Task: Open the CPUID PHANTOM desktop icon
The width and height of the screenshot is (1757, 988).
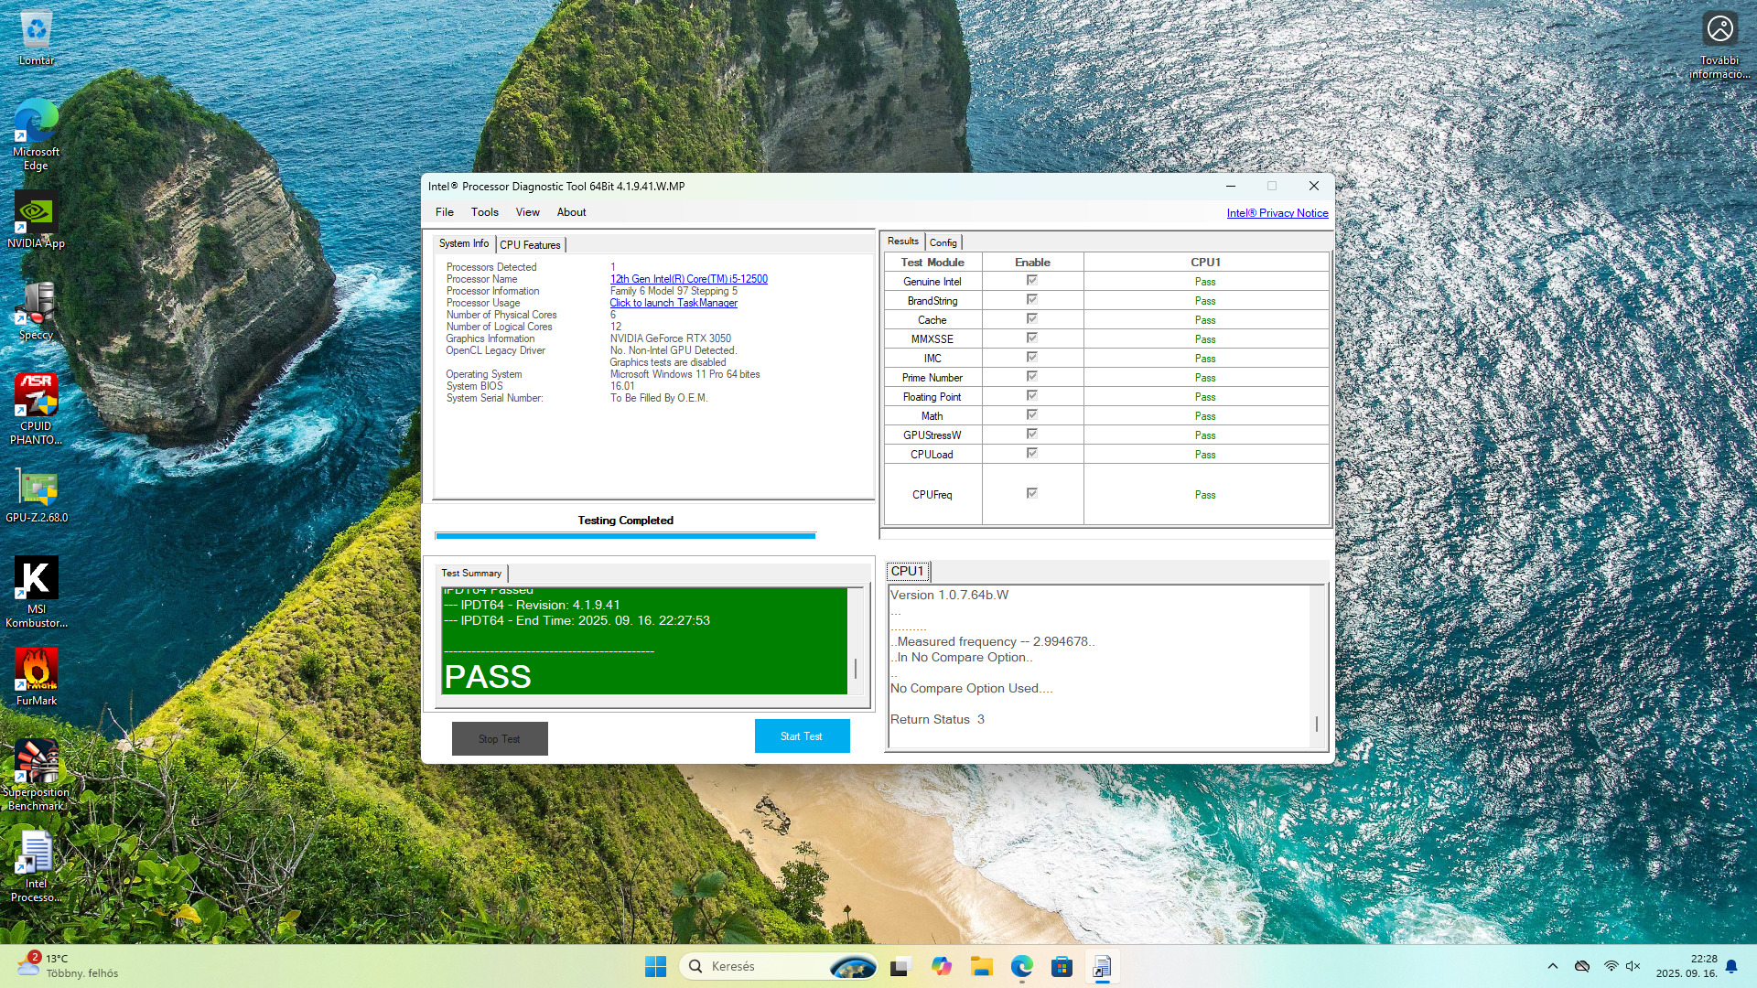Action: pos(37,397)
